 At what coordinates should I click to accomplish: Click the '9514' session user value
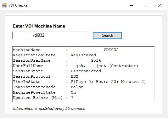96,60
